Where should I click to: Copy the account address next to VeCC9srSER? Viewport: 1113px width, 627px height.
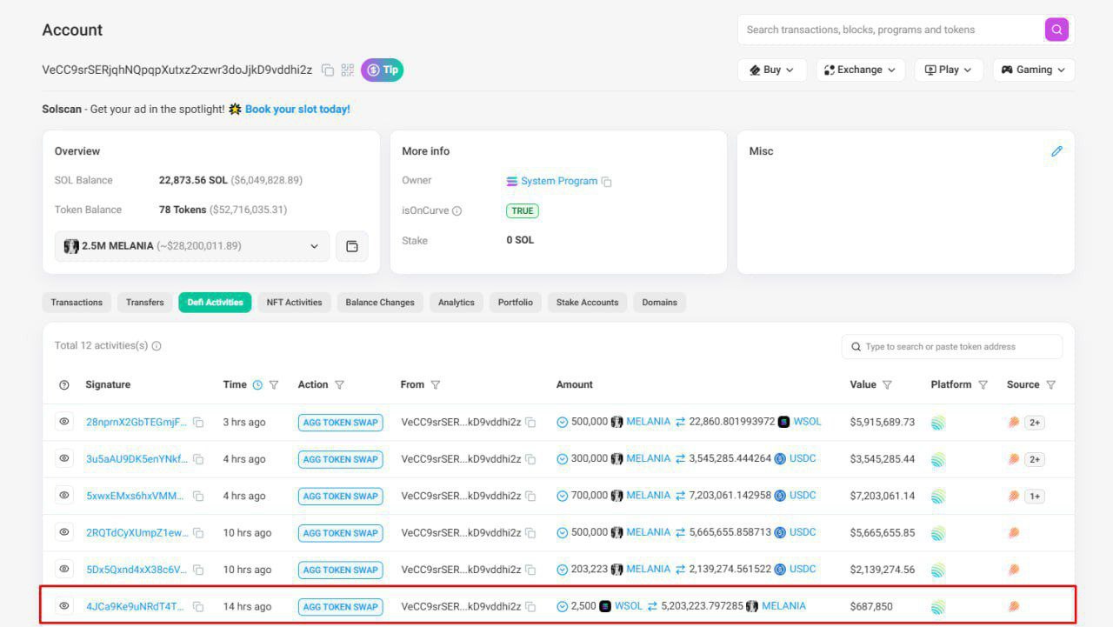[x=328, y=70]
